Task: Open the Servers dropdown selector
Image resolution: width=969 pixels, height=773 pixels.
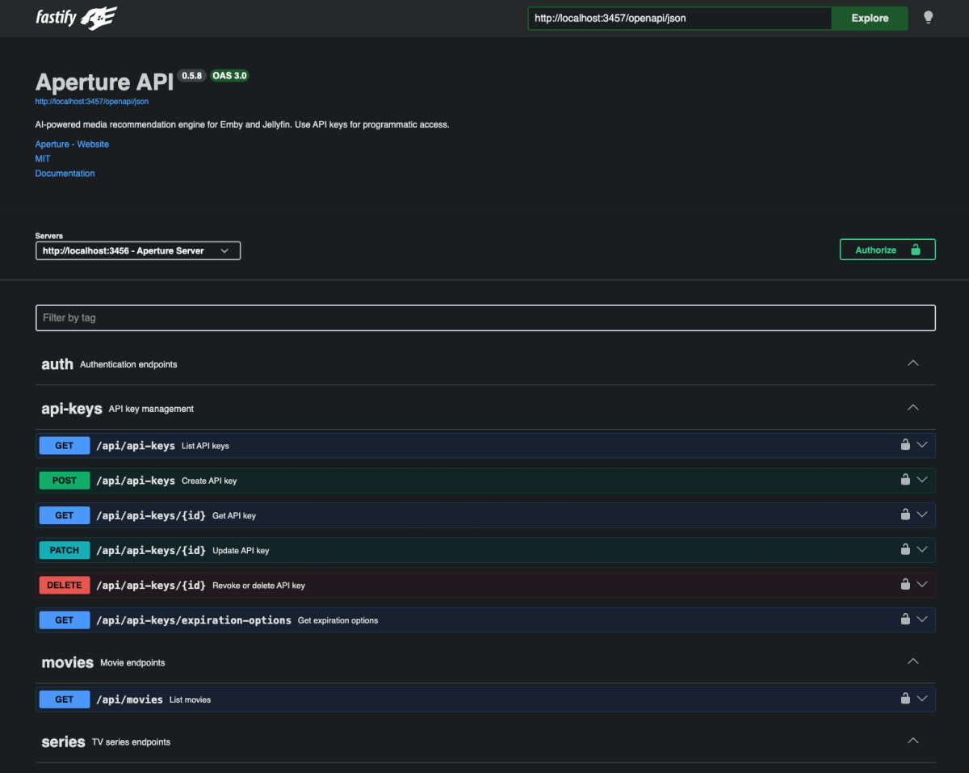Action: tap(138, 251)
